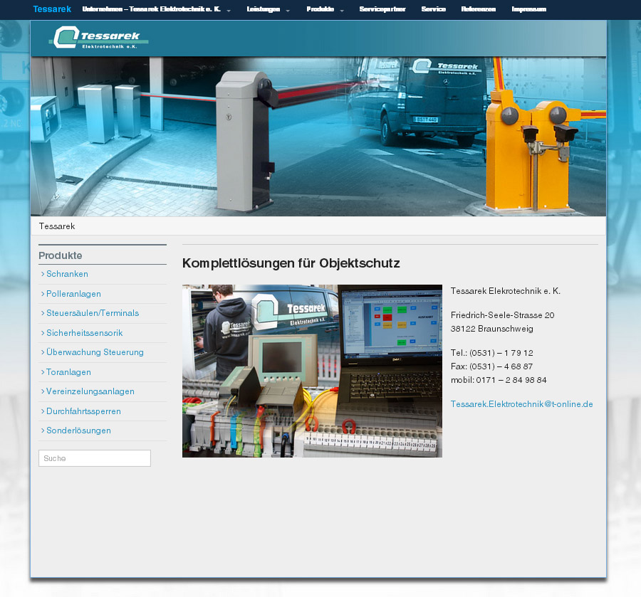Click the Tessarek Elektrotechnik logo in header
641x597 pixels.
[98, 38]
